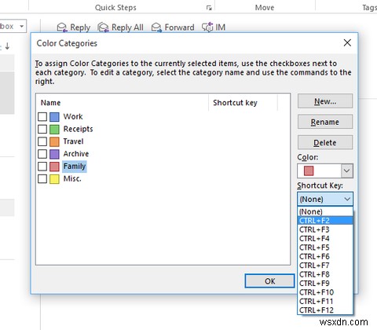Choose CTRL+F8 shortcut option

pos(325,274)
